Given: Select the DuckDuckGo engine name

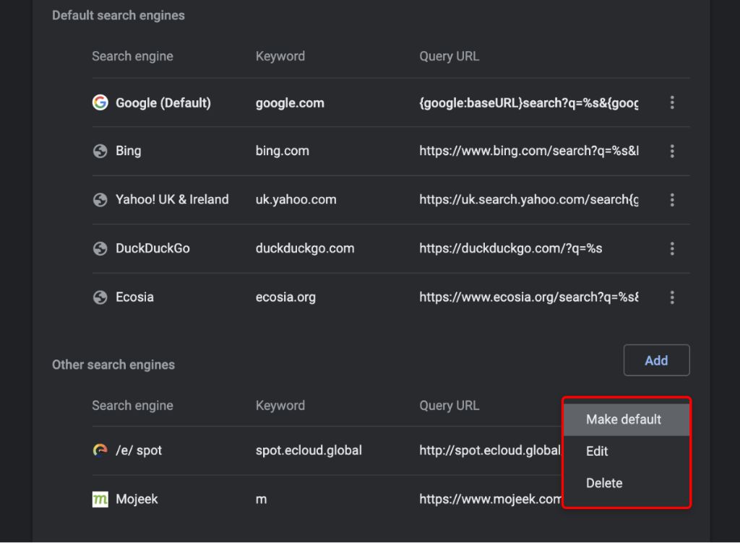Looking at the screenshot, I should 153,248.
